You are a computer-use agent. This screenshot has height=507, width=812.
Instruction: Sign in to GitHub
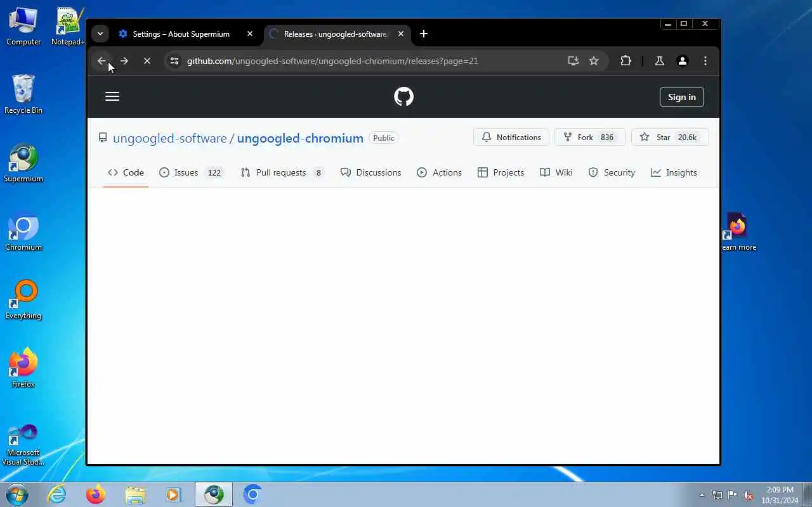[x=682, y=97]
